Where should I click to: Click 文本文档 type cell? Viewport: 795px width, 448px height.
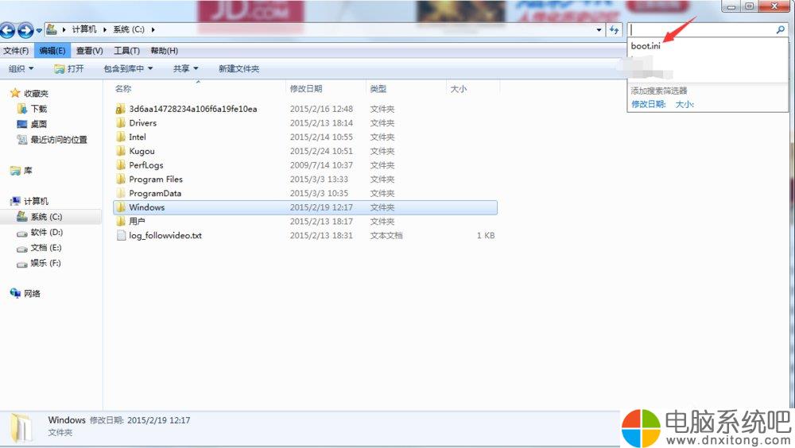386,235
